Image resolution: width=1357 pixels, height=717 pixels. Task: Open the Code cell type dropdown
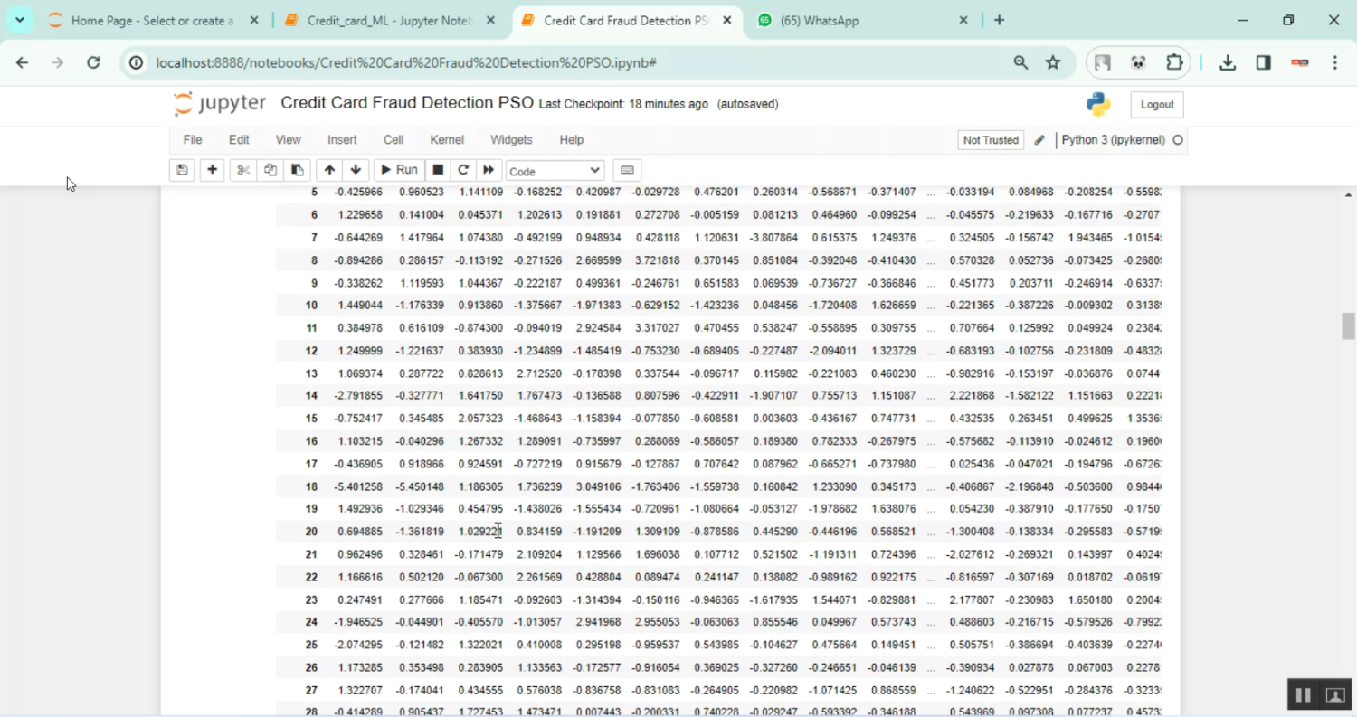click(x=555, y=170)
